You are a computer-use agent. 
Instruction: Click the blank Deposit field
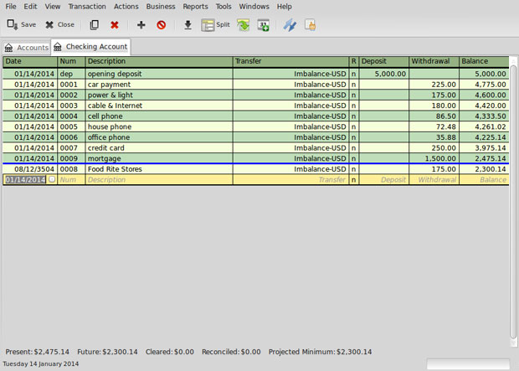coord(384,179)
